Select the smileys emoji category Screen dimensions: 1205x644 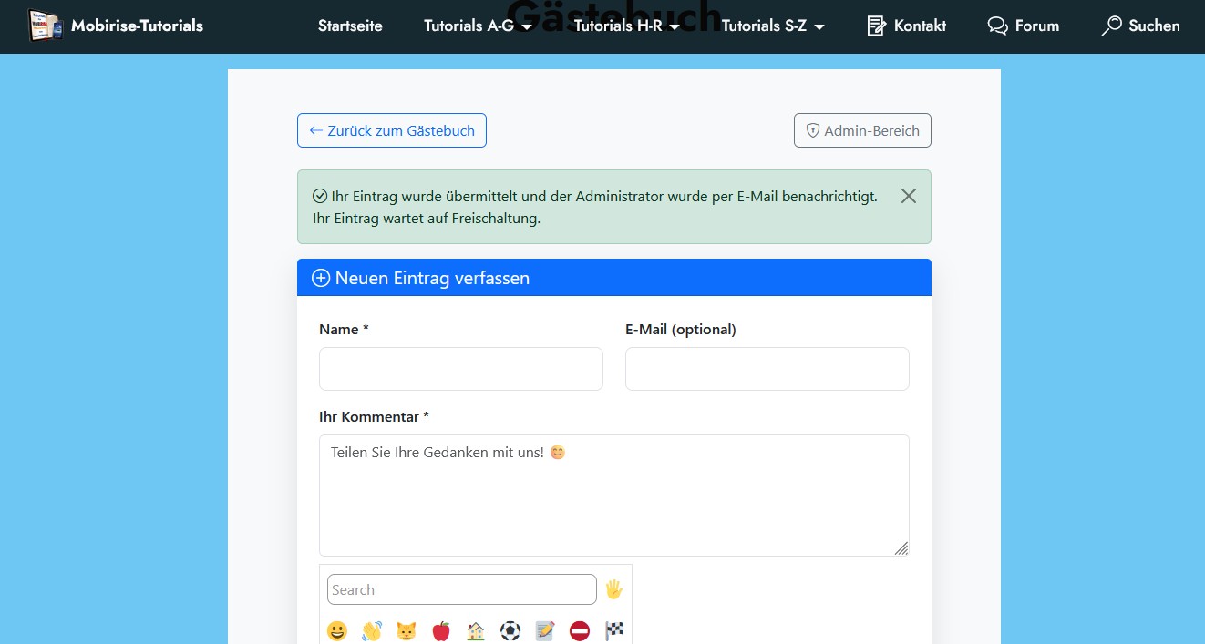337,630
